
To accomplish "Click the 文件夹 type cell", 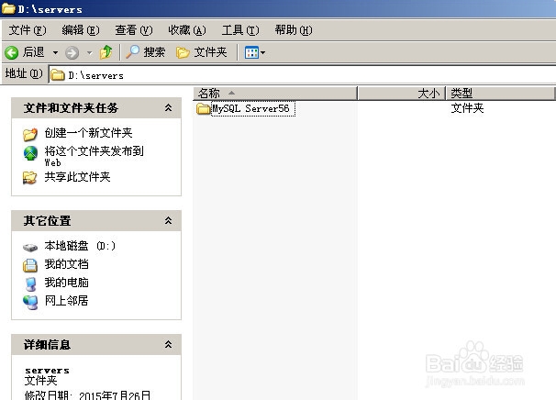I will [467, 108].
